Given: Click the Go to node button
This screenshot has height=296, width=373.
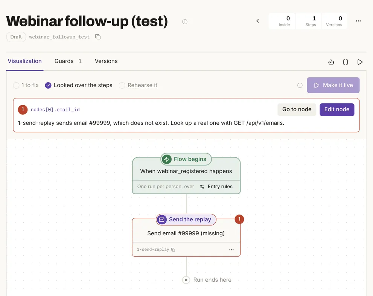Looking at the screenshot, I should [297, 109].
